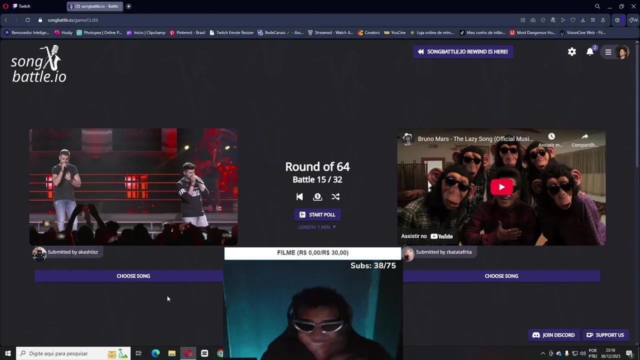Image resolution: width=640 pixels, height=360 pixels.
Task: Start the poll
Action: (x=317, y=214)
